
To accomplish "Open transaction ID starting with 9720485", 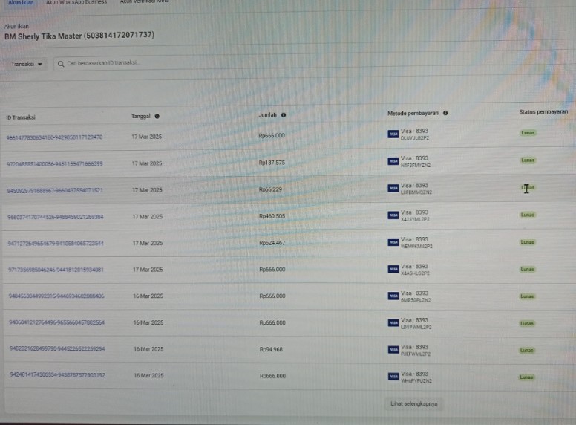I will [x=55, y=163].
